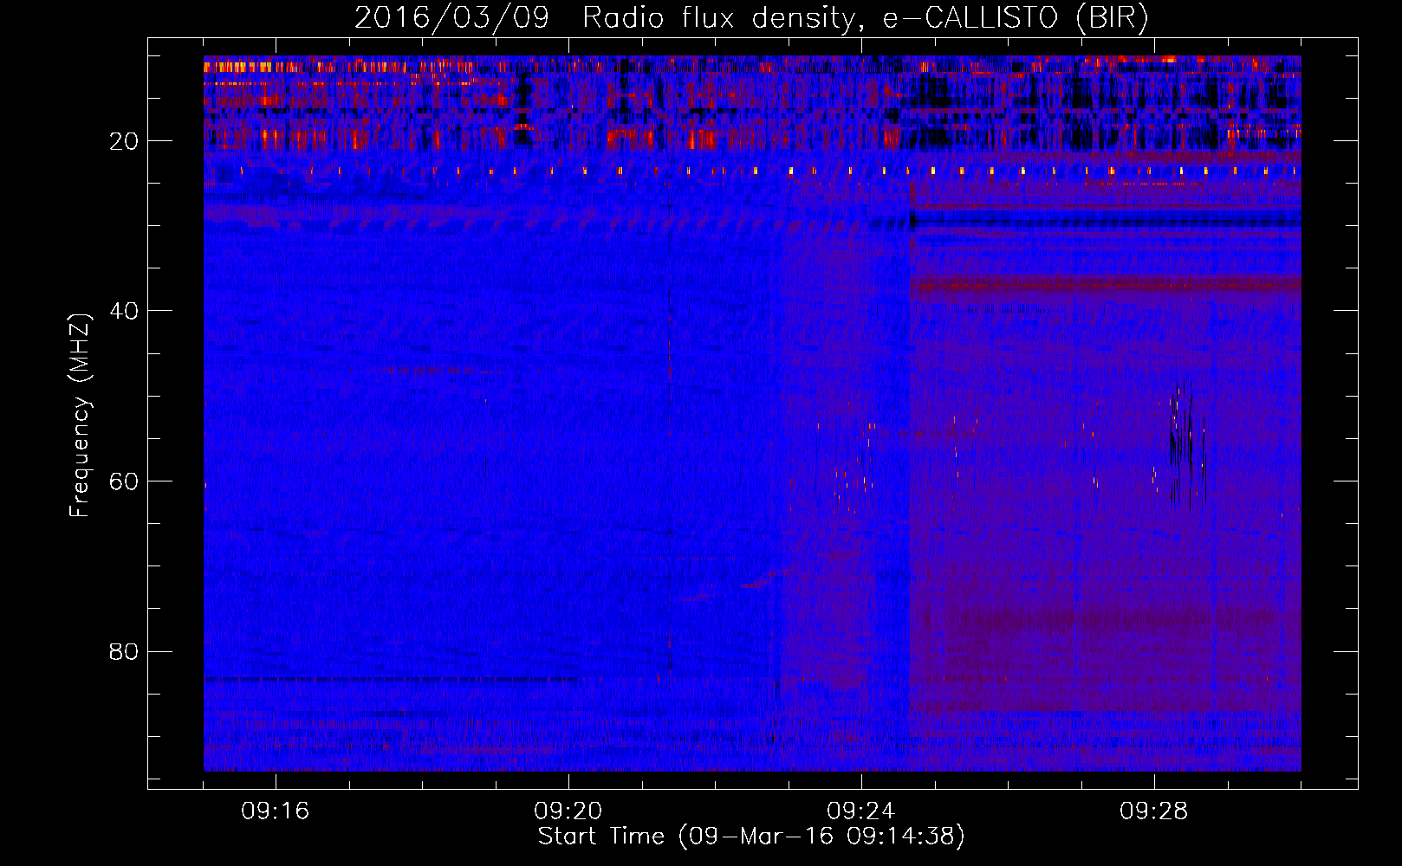The image size is (1402, 866).
Task: Click the dark horizontal line near 83 MHz
Action: tap(390, 679)
